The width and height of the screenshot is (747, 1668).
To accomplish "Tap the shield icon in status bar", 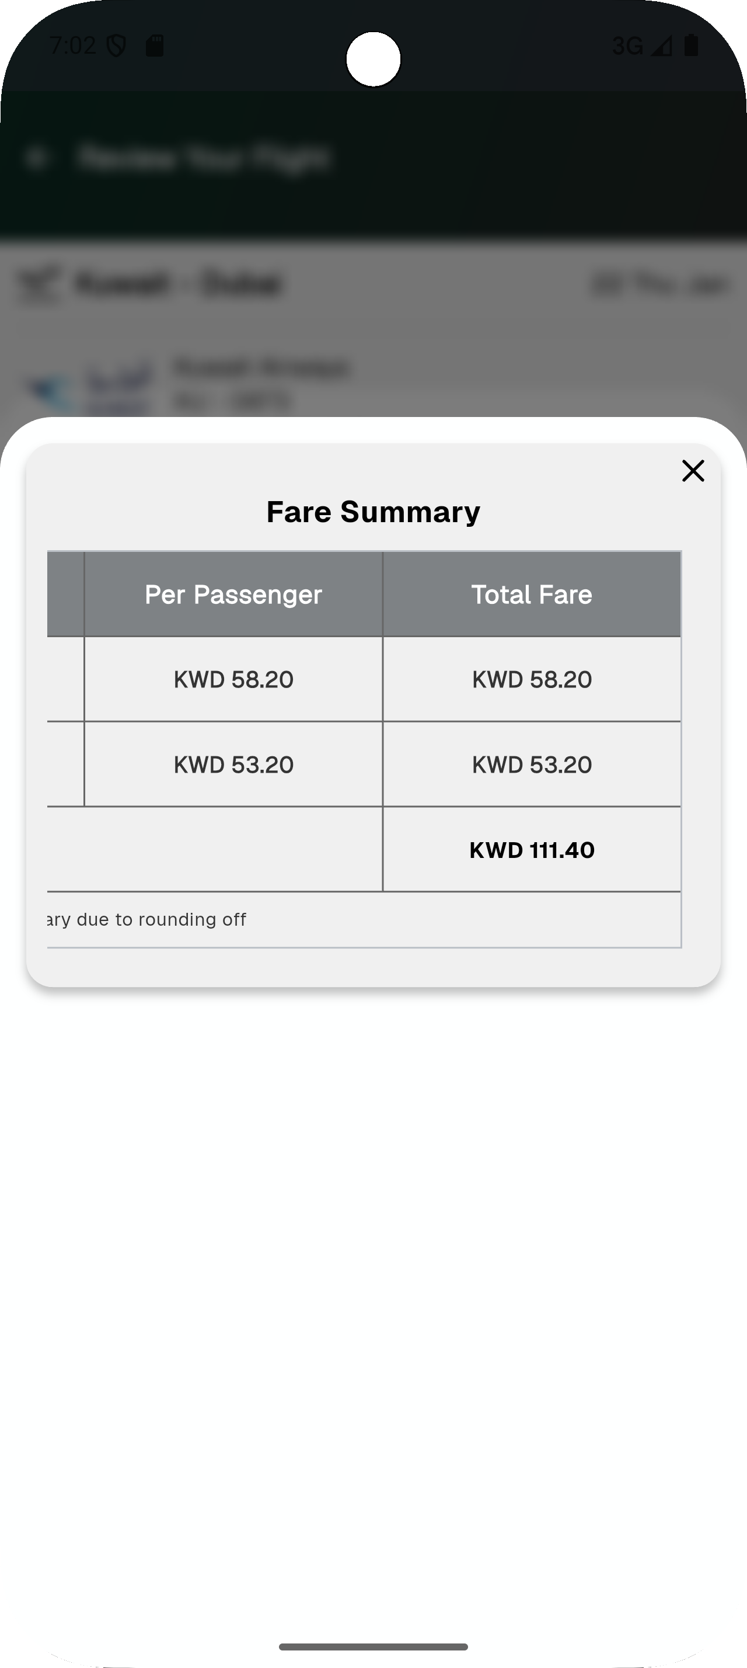I will pos(116,46).
